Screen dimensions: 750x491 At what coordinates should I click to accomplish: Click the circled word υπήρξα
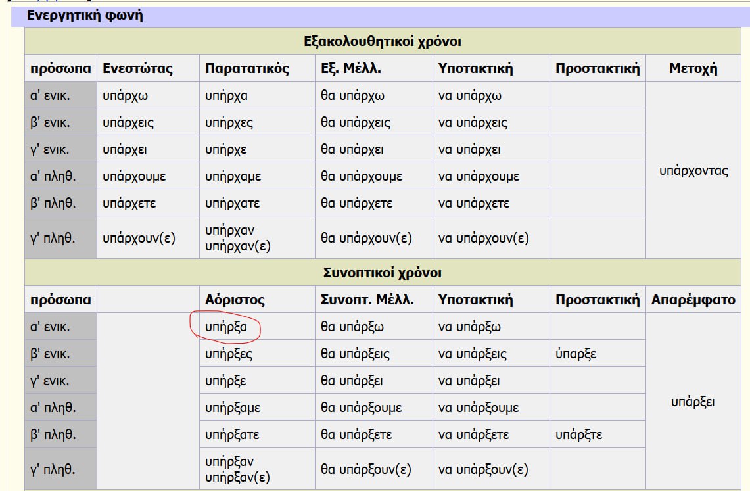pos(225,327)
